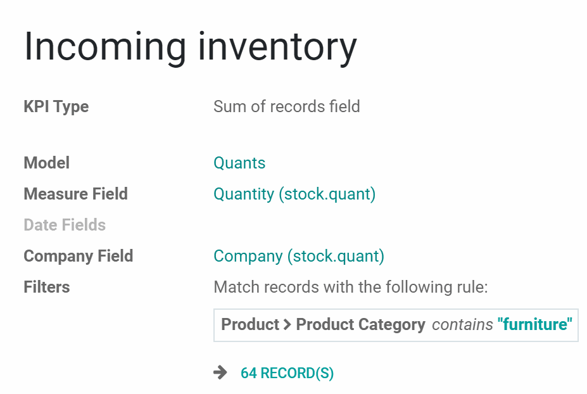587x394 pixels.
Task: Click the arrow icon beside 64 RECORD(S)
Action: pyautogui.click(x=220, y=372)
